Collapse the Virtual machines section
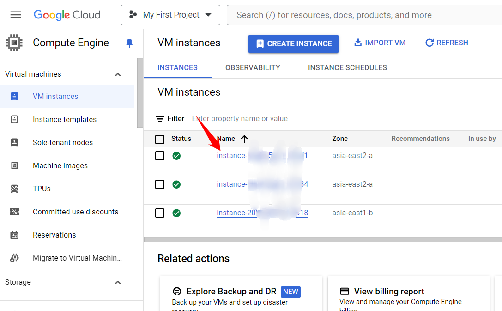Image resolution: width=502 pixels, height=311 pixels. [118, 74]
